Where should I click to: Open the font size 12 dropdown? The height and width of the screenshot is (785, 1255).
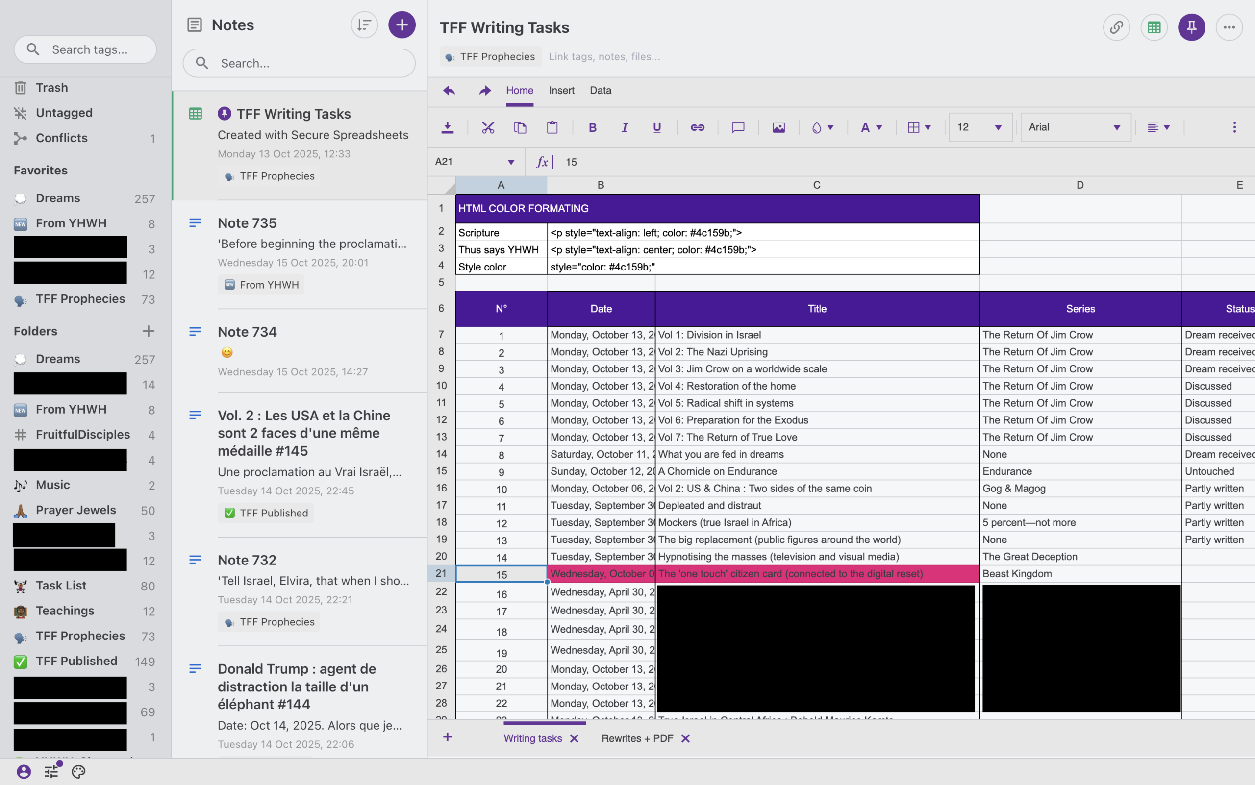click(x=979, y=127)
